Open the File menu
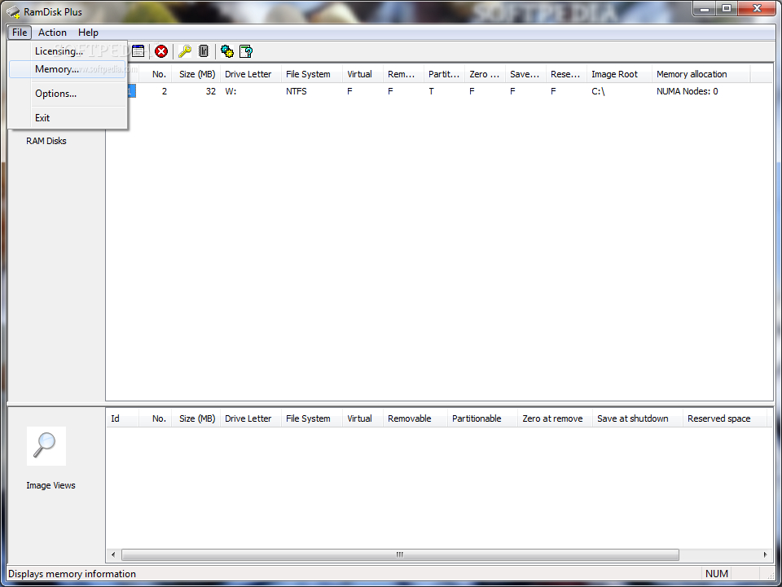 click(20, 33)
